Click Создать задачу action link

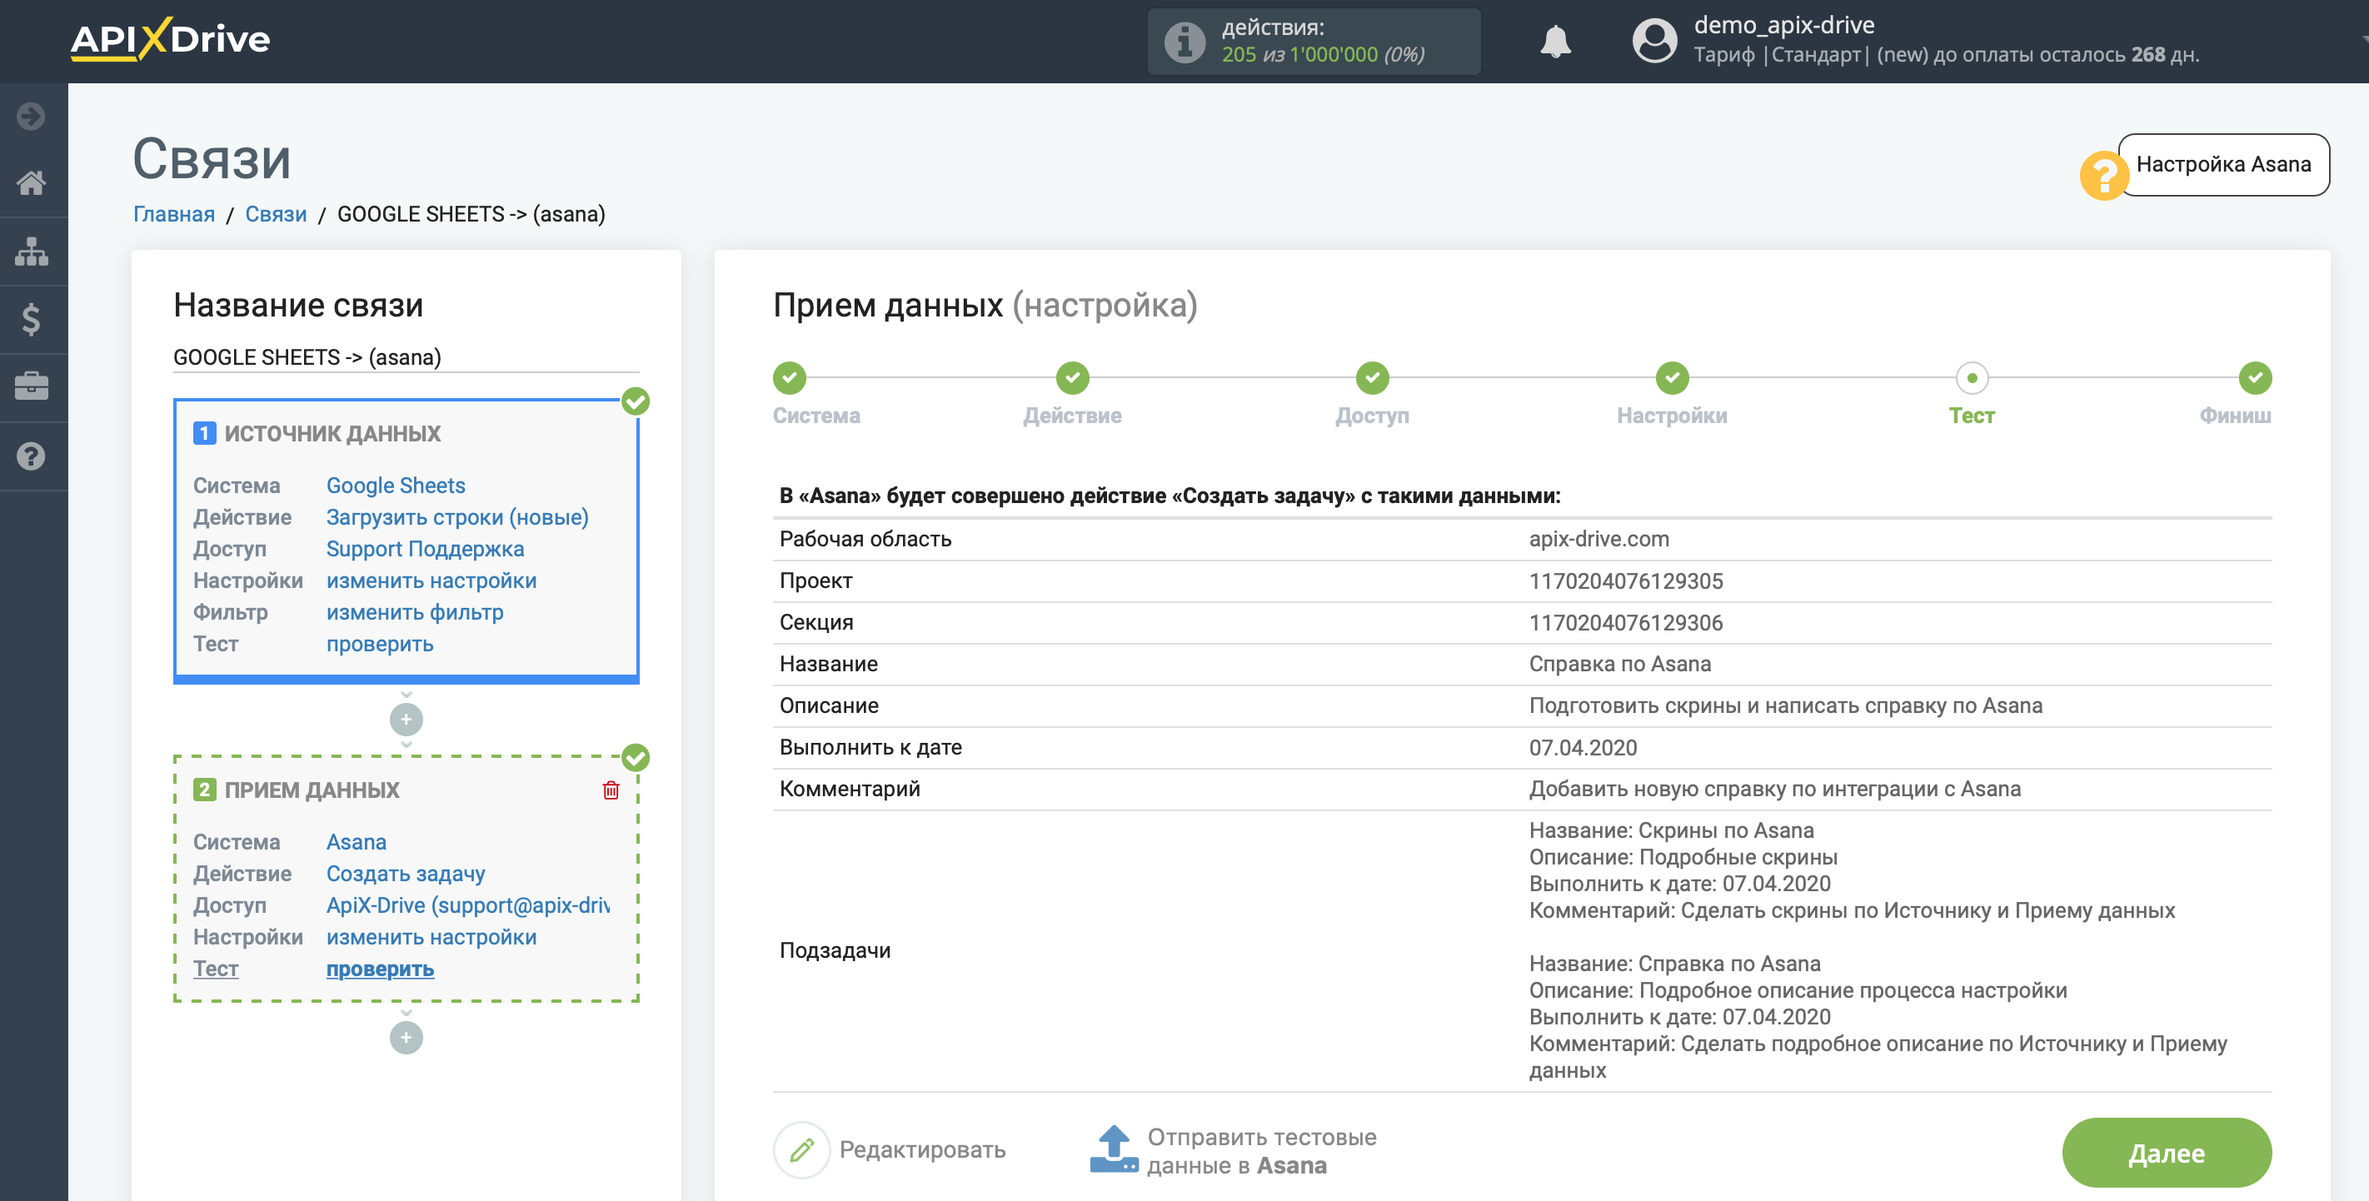click(x=406, y=874)
